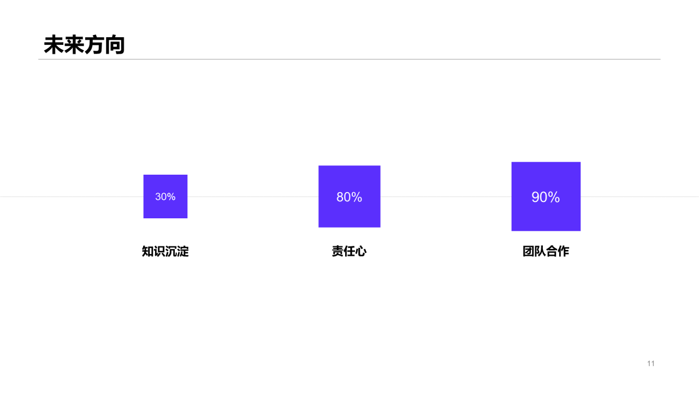Click the character 来 in the title
This screenshot has width=699, height=393.
click(74, 45)
